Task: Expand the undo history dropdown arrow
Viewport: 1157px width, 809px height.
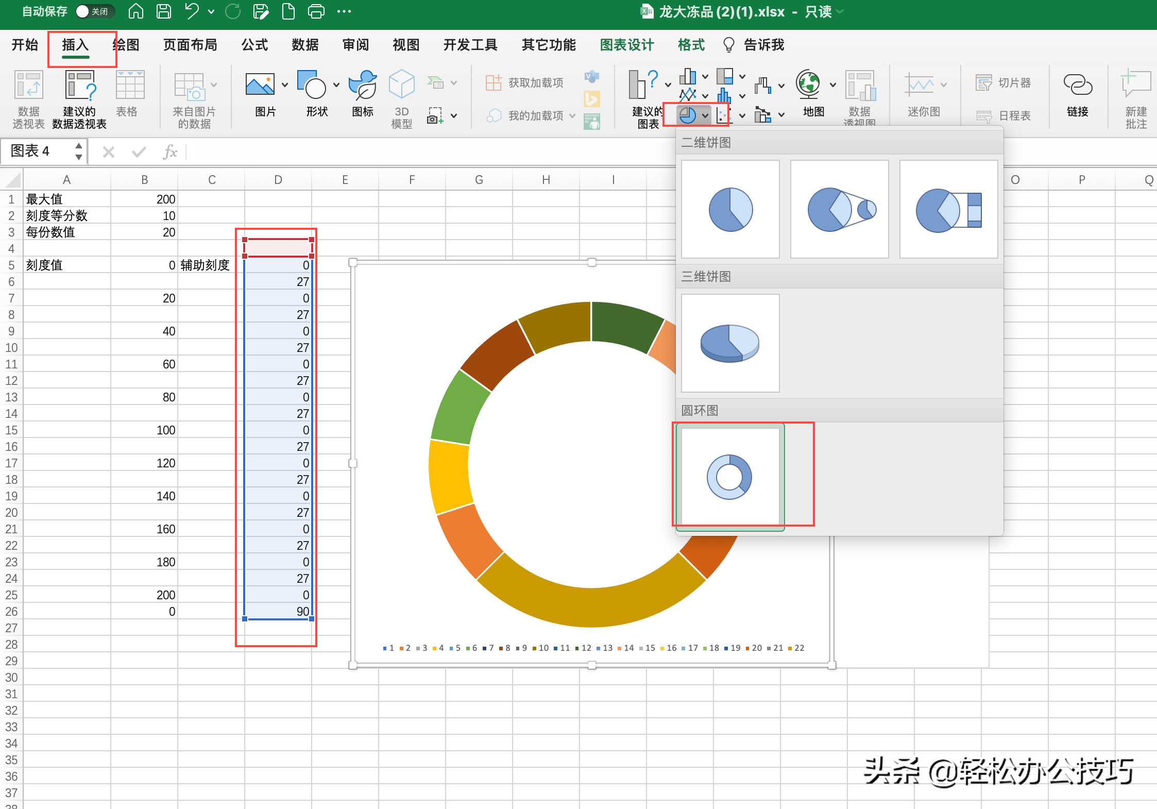Action: [x=211, y=11]
